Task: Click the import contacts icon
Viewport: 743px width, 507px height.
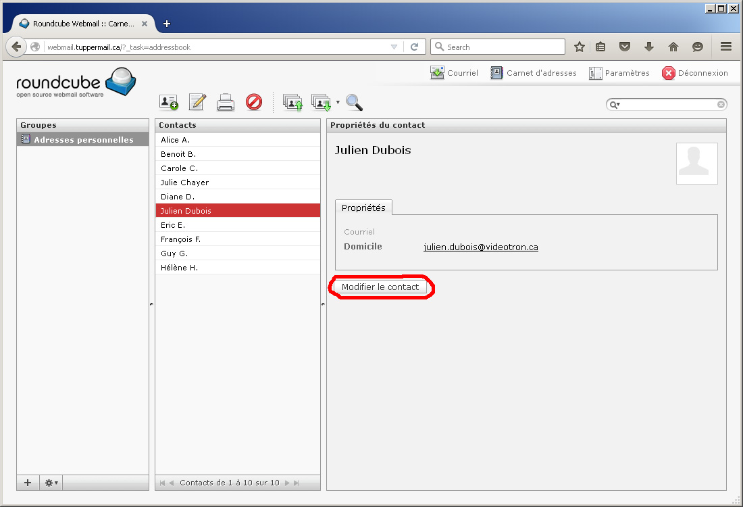Action: pyautogui.click(x=292, y=102)
